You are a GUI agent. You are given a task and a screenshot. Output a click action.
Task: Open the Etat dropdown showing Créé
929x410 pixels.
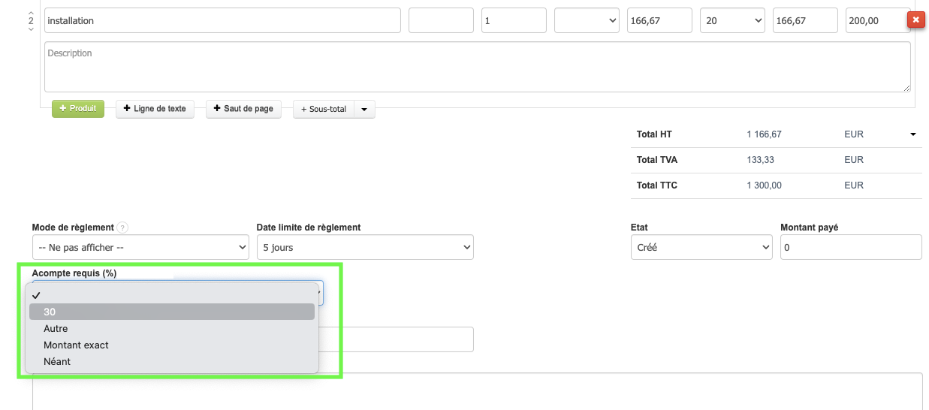click(x=701, y=247)
